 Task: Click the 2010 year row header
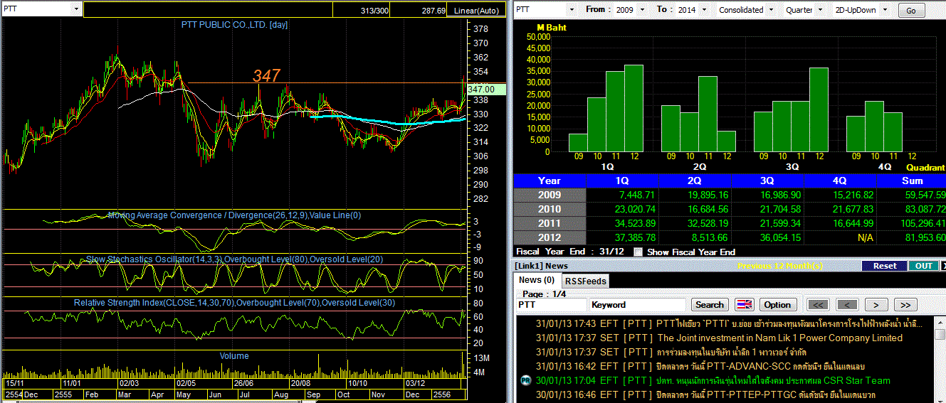(x=550, y=209)
